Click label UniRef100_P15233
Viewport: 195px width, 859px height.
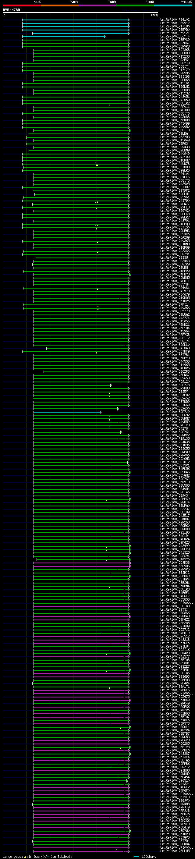pos(175,56)
